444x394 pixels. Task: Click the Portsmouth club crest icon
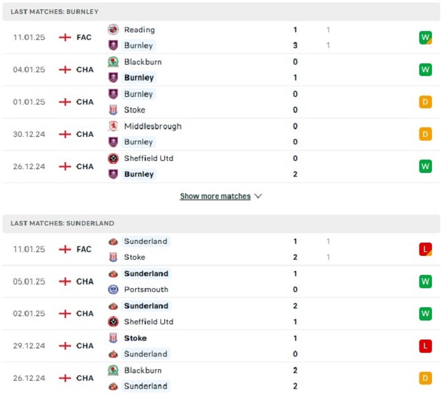[113, 289]
